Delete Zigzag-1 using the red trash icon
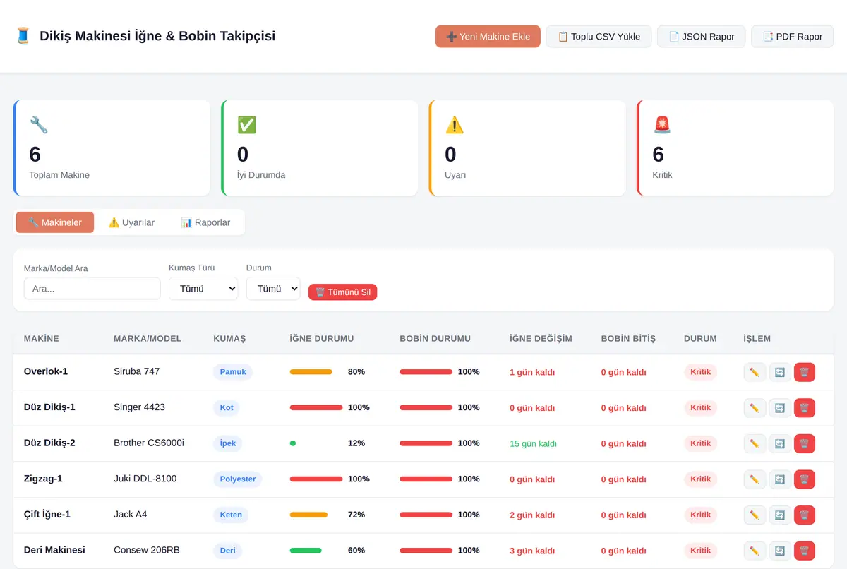This screenshot has height=569, width=847. pyautogui.click(x=805, y=479)
